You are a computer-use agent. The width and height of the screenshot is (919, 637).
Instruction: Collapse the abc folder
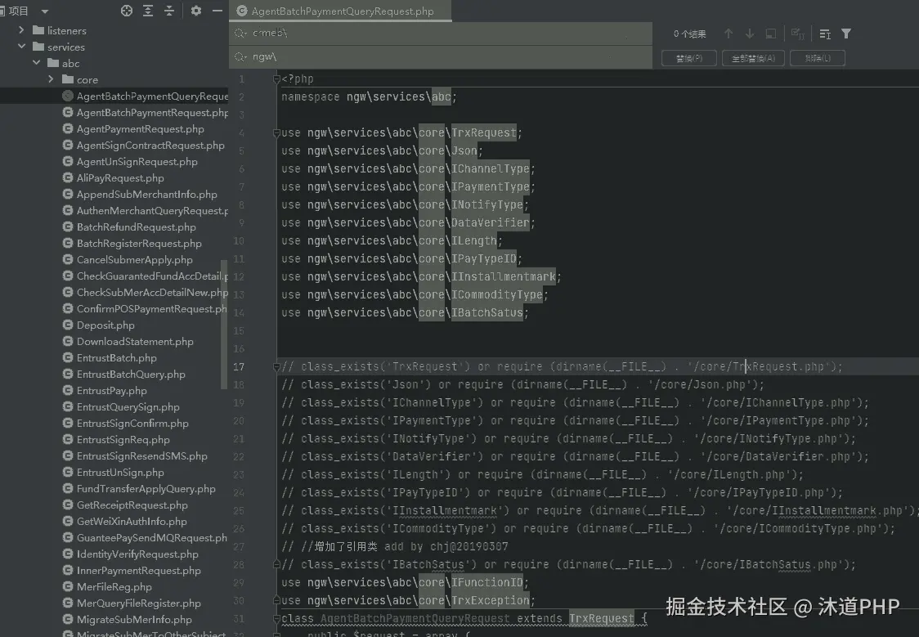(x=36, y=63)
